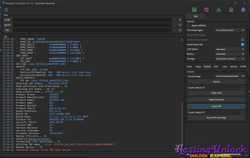
Task: Toggle Force BROM Mode checkbox
Action: click(242, 35)
